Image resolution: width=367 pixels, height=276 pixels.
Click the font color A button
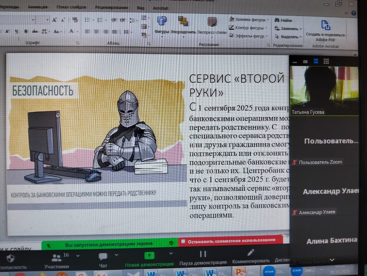(x=71, y=31)
